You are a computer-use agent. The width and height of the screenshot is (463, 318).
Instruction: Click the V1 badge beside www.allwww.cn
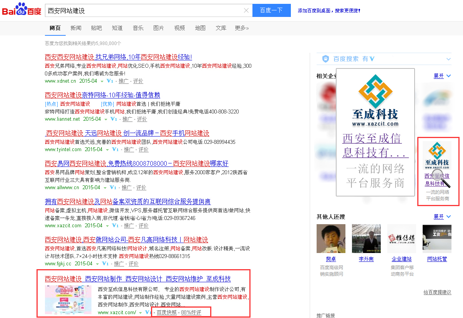tap(113, 188)
